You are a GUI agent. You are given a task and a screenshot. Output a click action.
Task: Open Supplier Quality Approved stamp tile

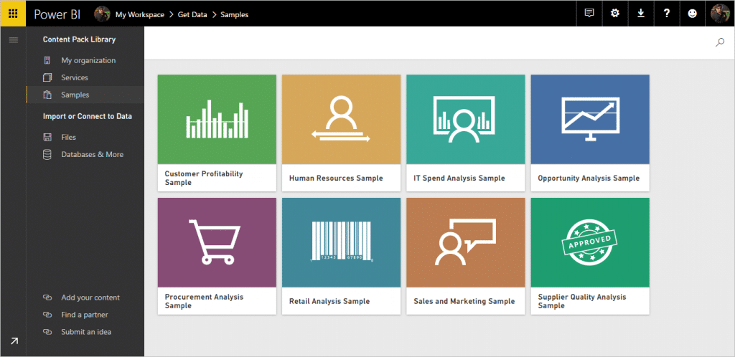590,242
